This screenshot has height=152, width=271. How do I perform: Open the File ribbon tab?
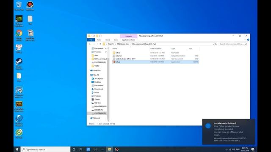pos(91,40)
